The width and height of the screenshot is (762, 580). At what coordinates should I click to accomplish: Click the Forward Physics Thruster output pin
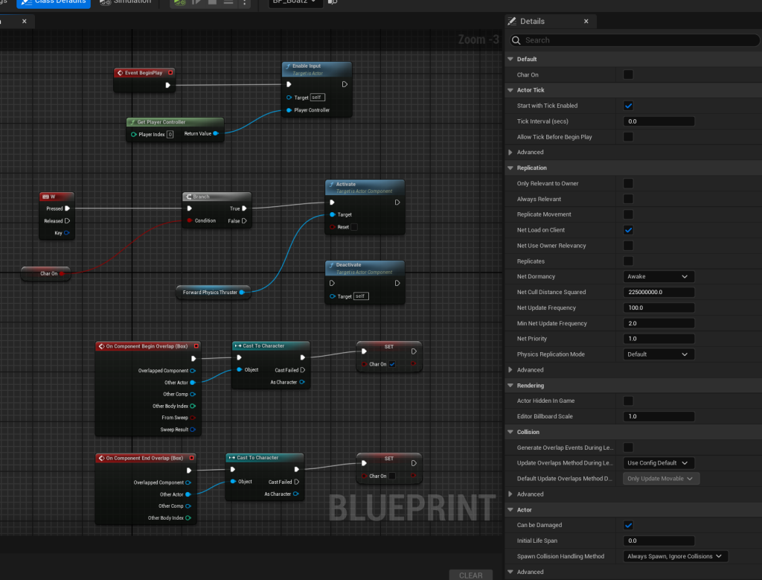pos(241,293)
